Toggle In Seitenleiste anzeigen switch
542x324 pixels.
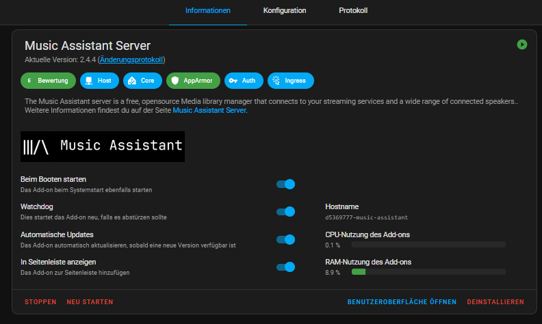tap(285, 267)
